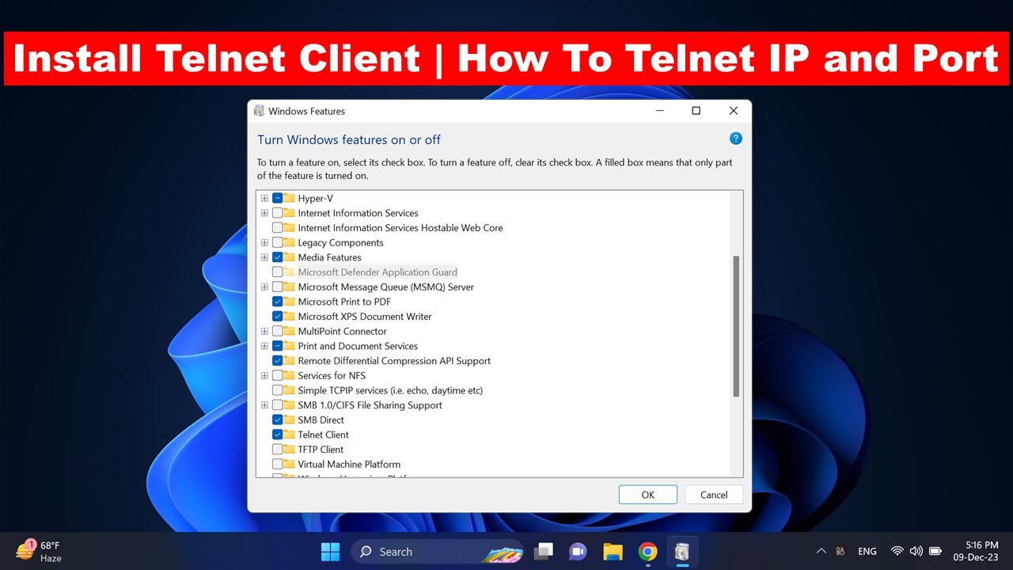Screen dimensions: 1013x570
Task: Check the Microsoft Message Queue Server checkbox
Action: tap(278, 287)
